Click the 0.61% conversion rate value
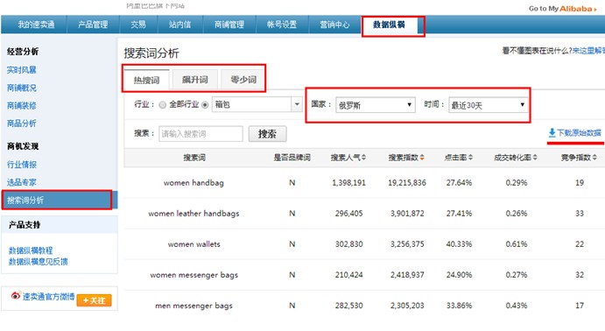Image resolution: width=605 pixels, height=331 pixels. click(517, 244)
